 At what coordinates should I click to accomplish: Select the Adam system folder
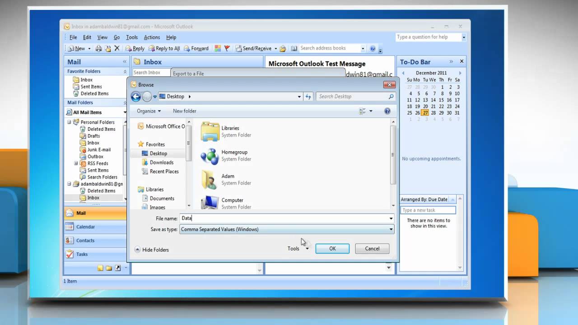pyautogui.click(x=226, y=179)
